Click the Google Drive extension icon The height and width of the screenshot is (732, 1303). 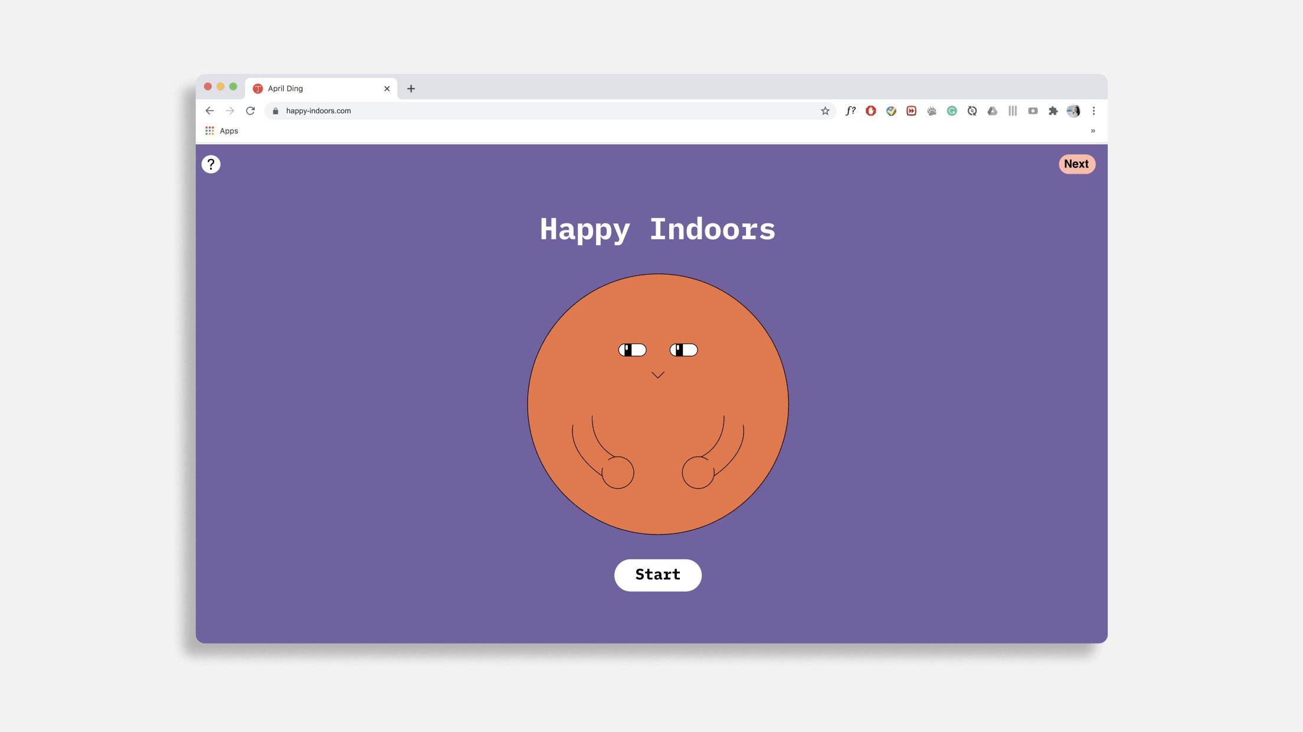(993, 111)
